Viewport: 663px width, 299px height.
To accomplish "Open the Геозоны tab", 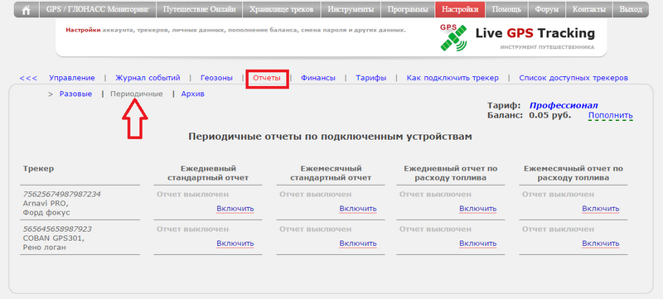I will (x=216, y=78).
